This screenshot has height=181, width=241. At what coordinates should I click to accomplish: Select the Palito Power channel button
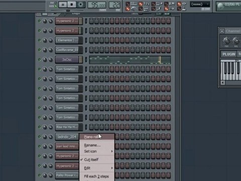[x=67, y=175]
